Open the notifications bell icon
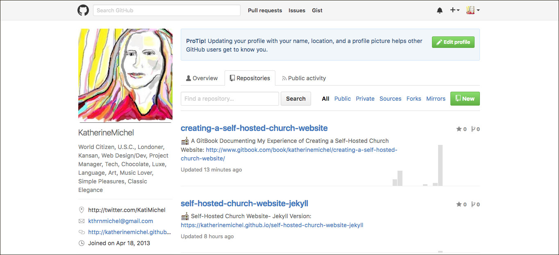The image size is (559, 255). (x=440, y=10)
